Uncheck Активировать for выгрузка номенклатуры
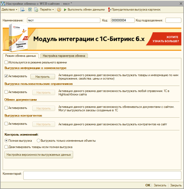This screenshot has height=189, width=184. coord(6,76)
